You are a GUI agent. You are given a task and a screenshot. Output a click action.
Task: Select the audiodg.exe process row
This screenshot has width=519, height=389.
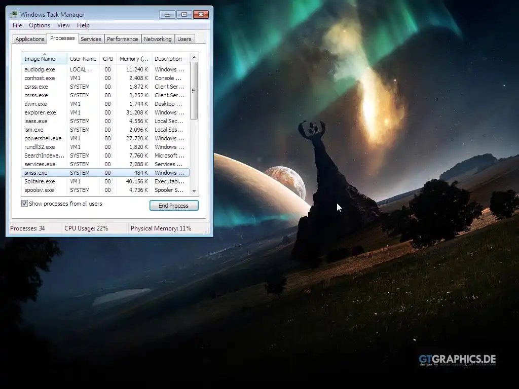pyautogui.click(x=105, y=69)
